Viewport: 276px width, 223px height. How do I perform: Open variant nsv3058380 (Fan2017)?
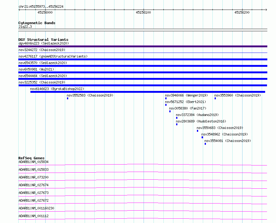[188, 108]
